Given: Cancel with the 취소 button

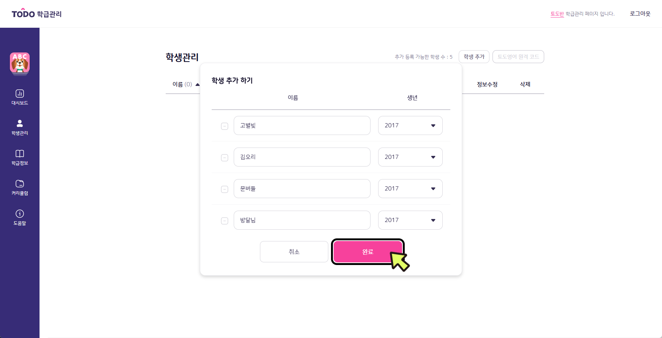Looking at the screenshot, I should [x=294, y=252].
